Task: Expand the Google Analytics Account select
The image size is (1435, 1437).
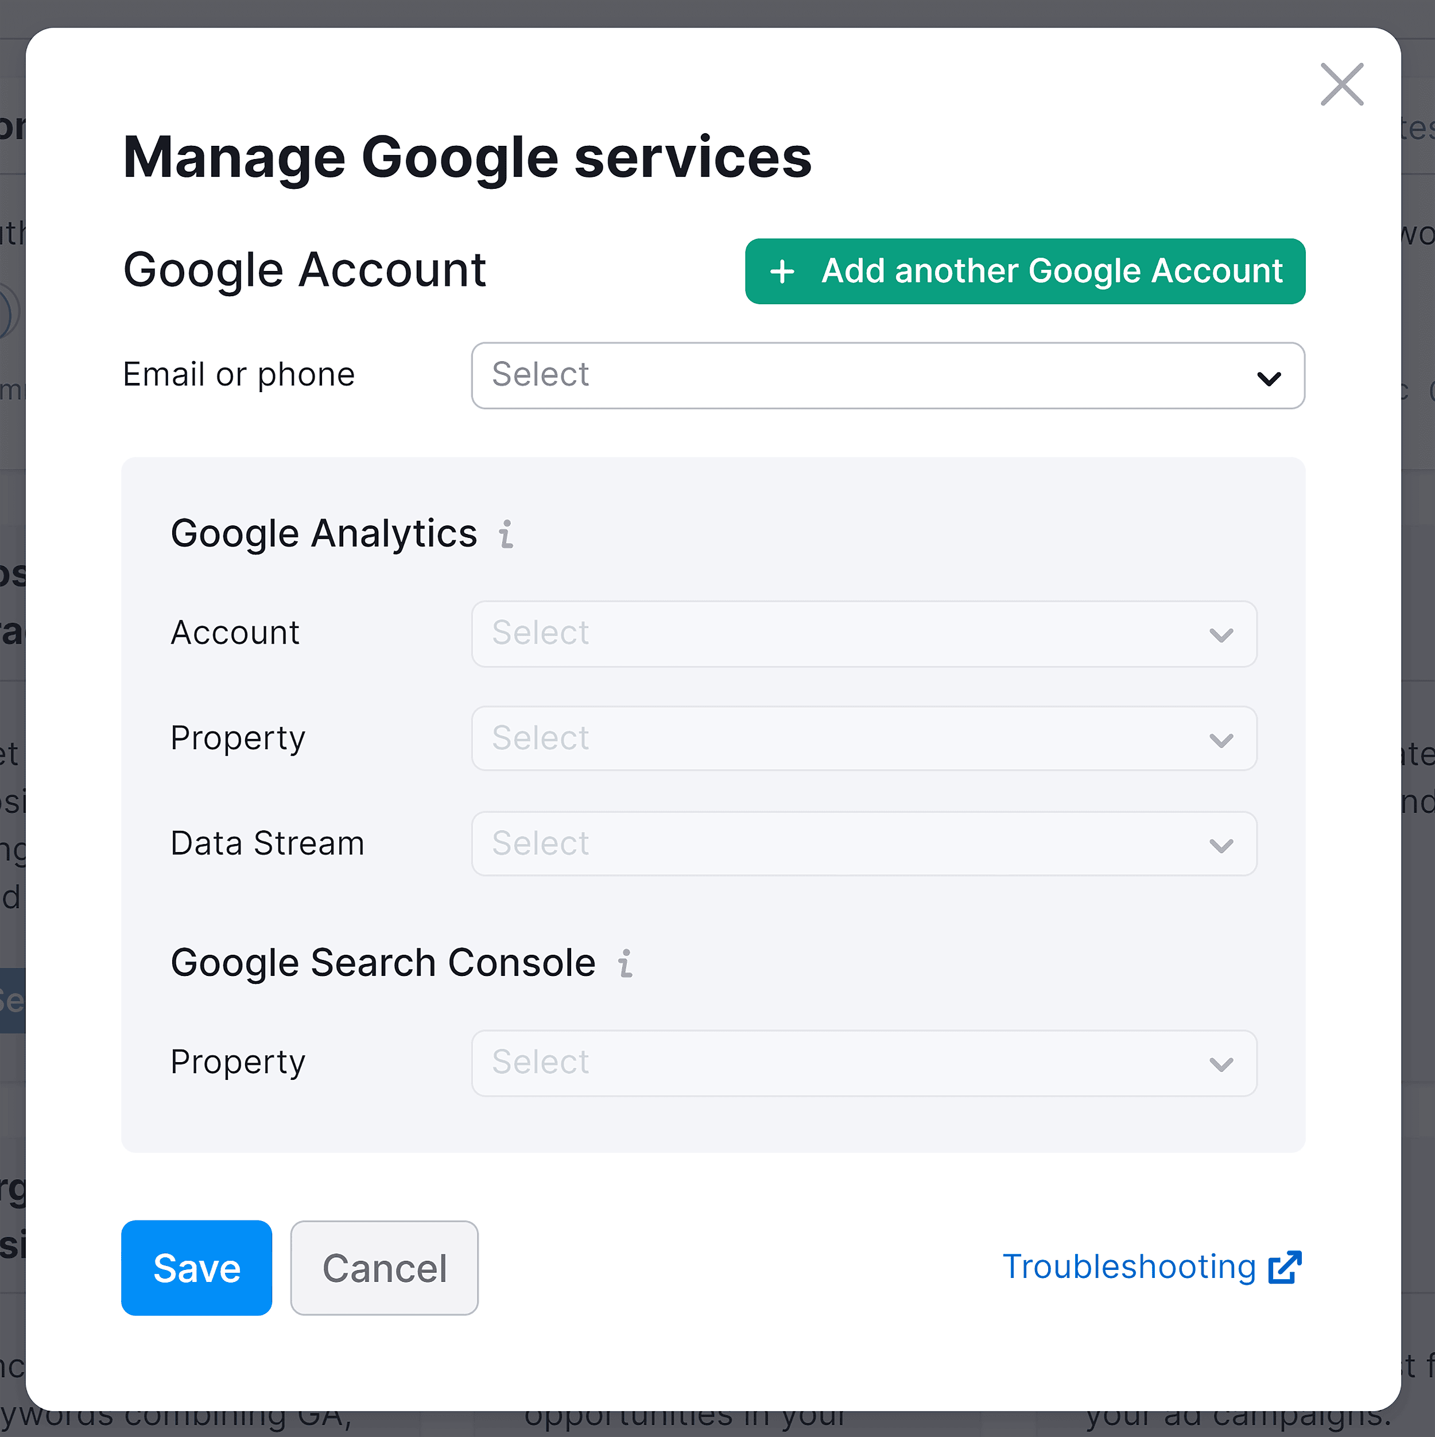Action: pos(863,634)
